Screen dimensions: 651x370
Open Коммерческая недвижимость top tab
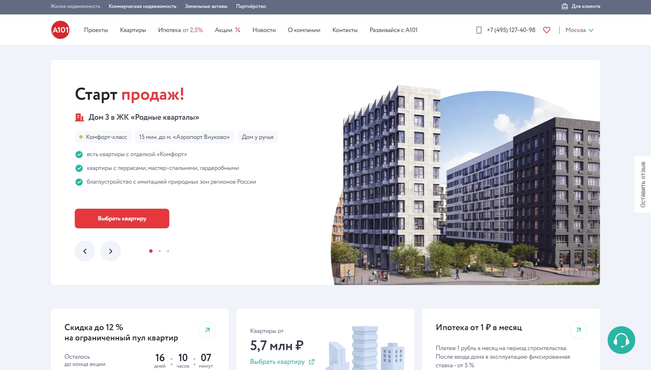(143, 6)
